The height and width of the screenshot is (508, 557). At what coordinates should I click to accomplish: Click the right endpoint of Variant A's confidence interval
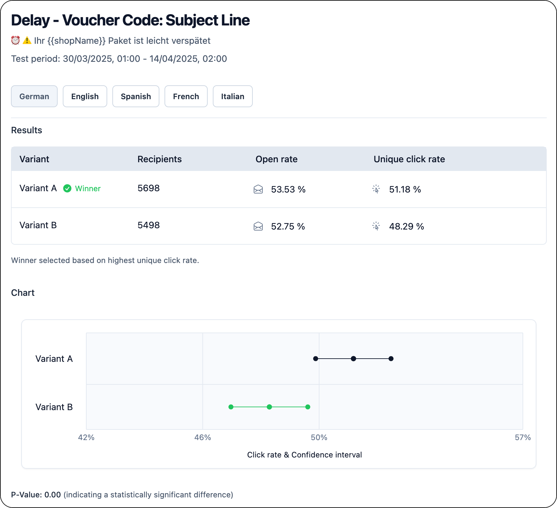point(391,359)
